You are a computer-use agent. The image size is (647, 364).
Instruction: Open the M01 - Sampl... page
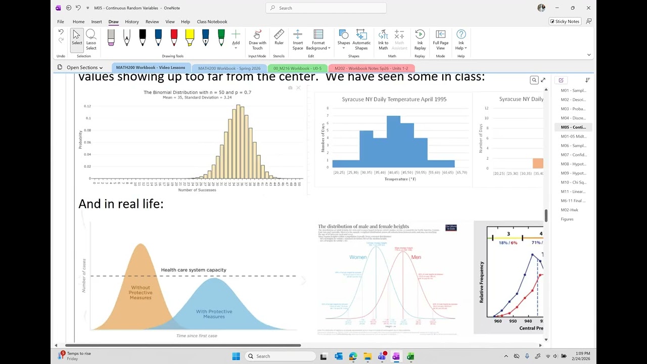[573, 90]
